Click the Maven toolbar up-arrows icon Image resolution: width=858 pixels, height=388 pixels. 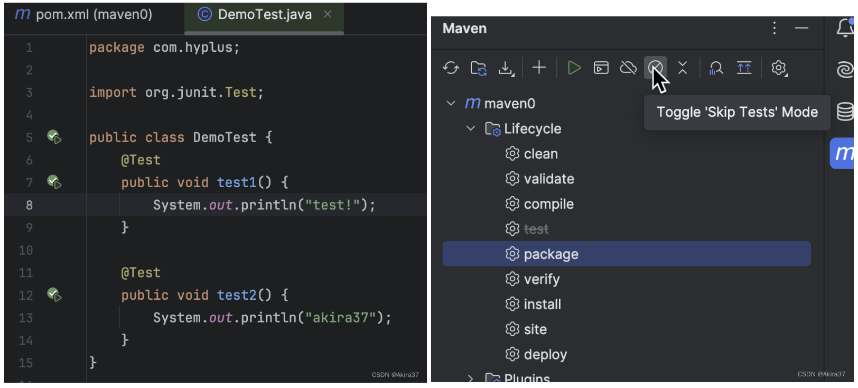tap(744, 68)
